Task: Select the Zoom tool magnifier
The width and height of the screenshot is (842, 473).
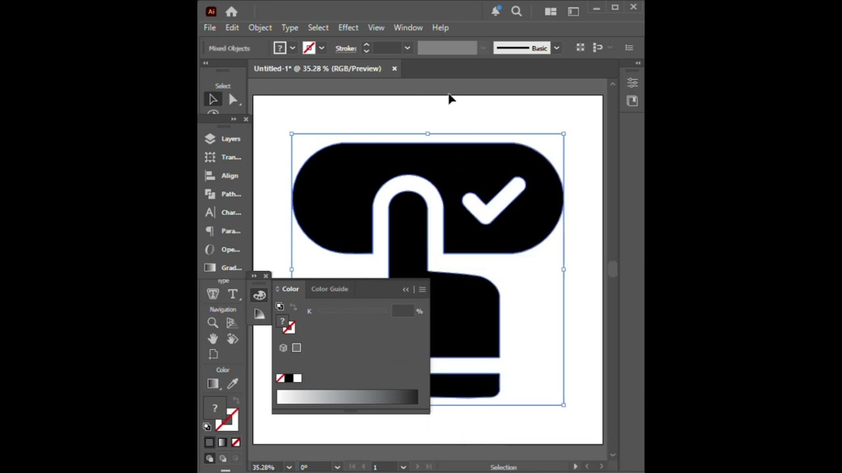Action: click(x=212, y=323)
